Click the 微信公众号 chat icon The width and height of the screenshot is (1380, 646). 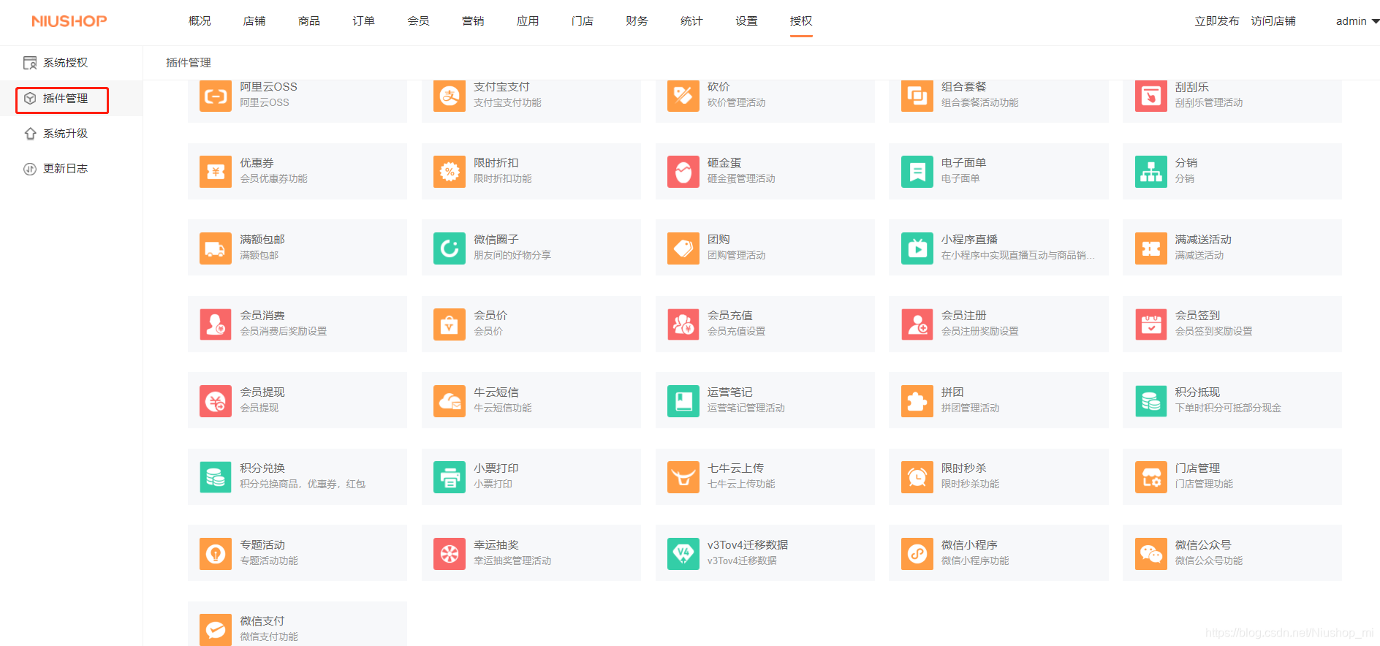click(1151, 554)
